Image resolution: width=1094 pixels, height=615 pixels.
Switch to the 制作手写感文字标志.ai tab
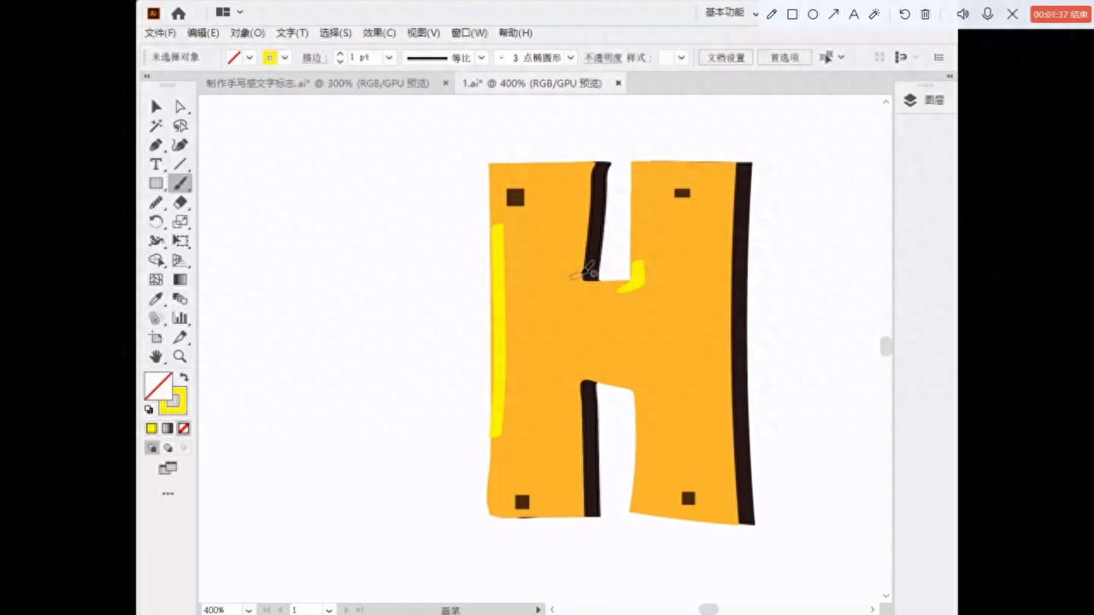click(318, 84)
